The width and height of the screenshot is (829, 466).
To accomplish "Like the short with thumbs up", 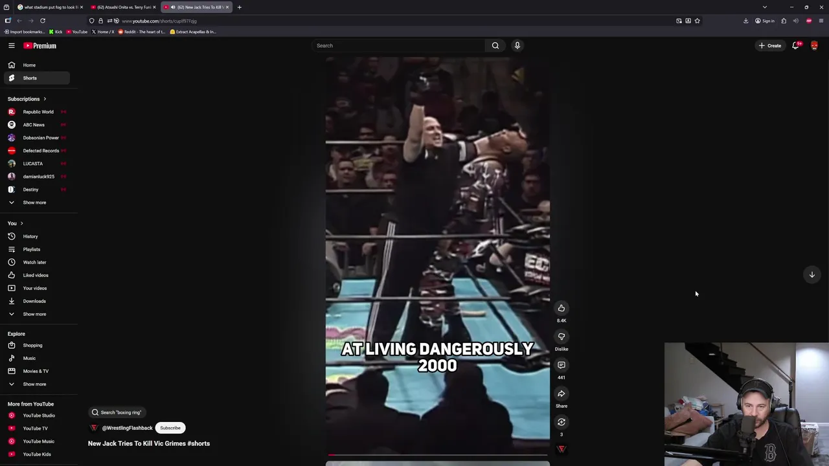I will 562,308.
